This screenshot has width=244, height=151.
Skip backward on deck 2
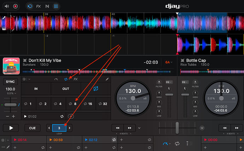[225, 128]
